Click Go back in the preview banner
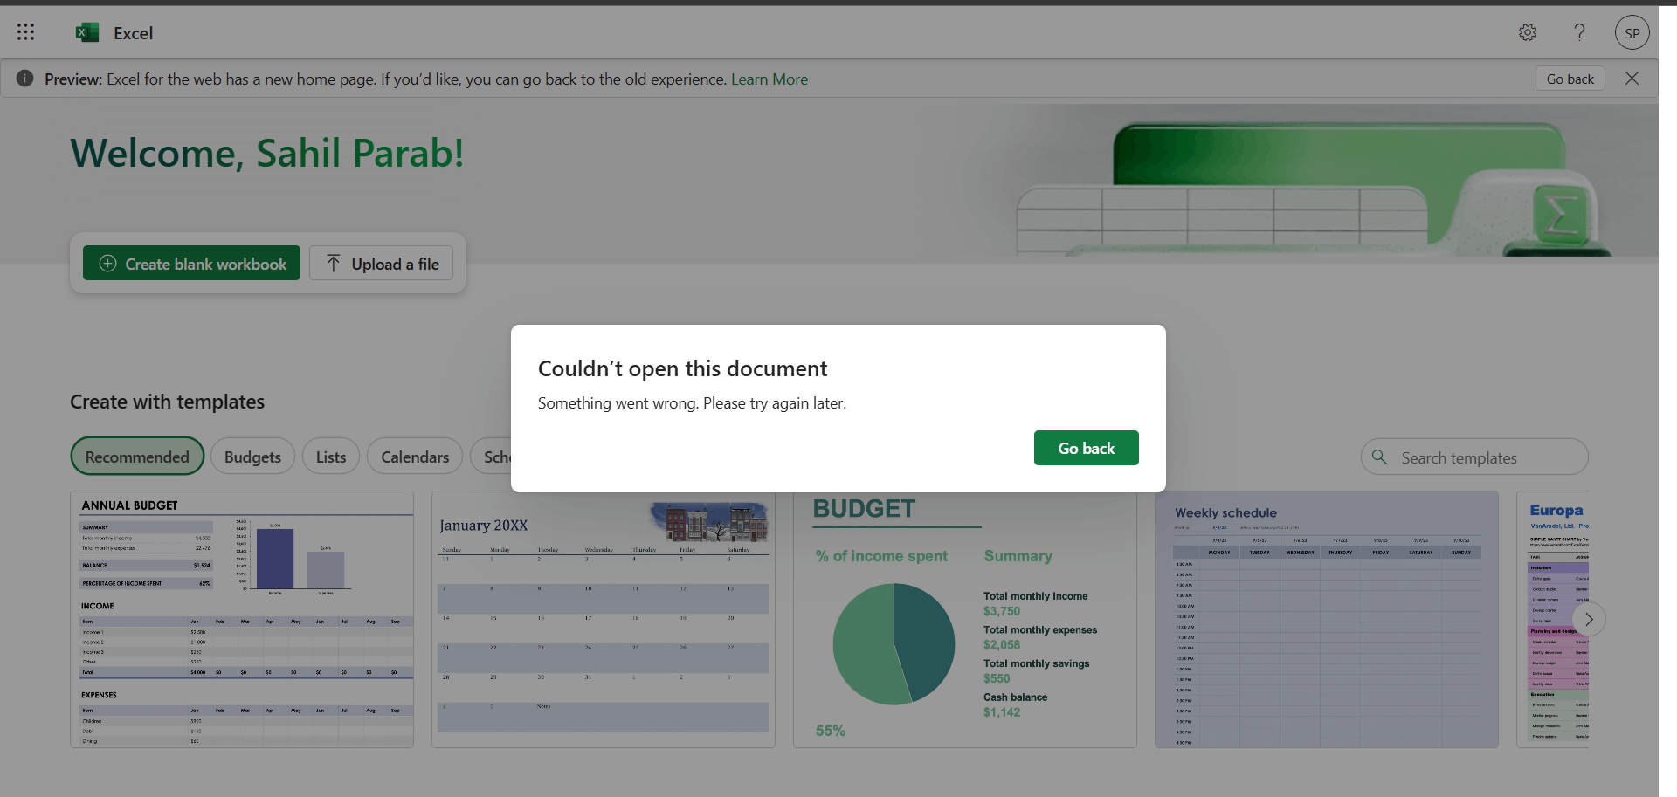 [x=1570, y=79]
